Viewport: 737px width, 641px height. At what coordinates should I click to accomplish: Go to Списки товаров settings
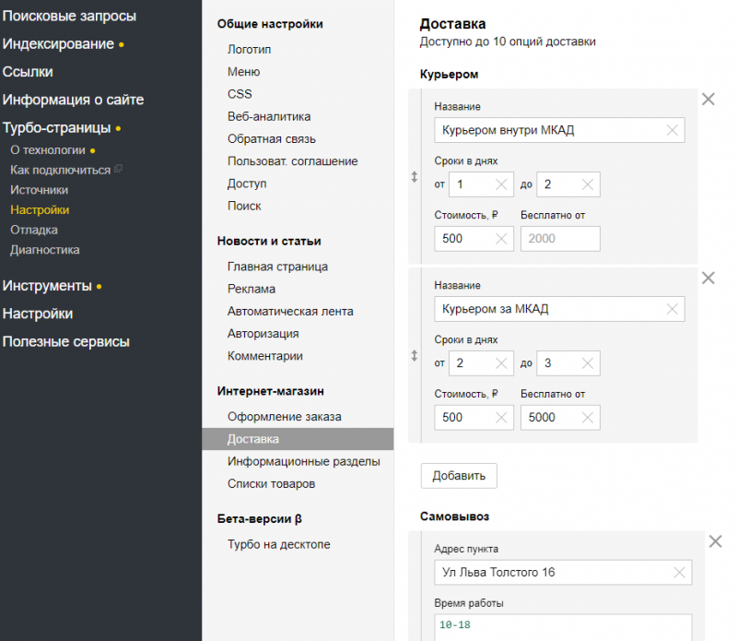pos(271,483)
